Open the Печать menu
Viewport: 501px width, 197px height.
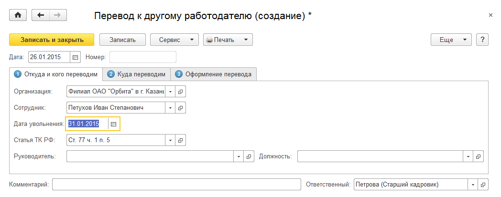(228, 40)
